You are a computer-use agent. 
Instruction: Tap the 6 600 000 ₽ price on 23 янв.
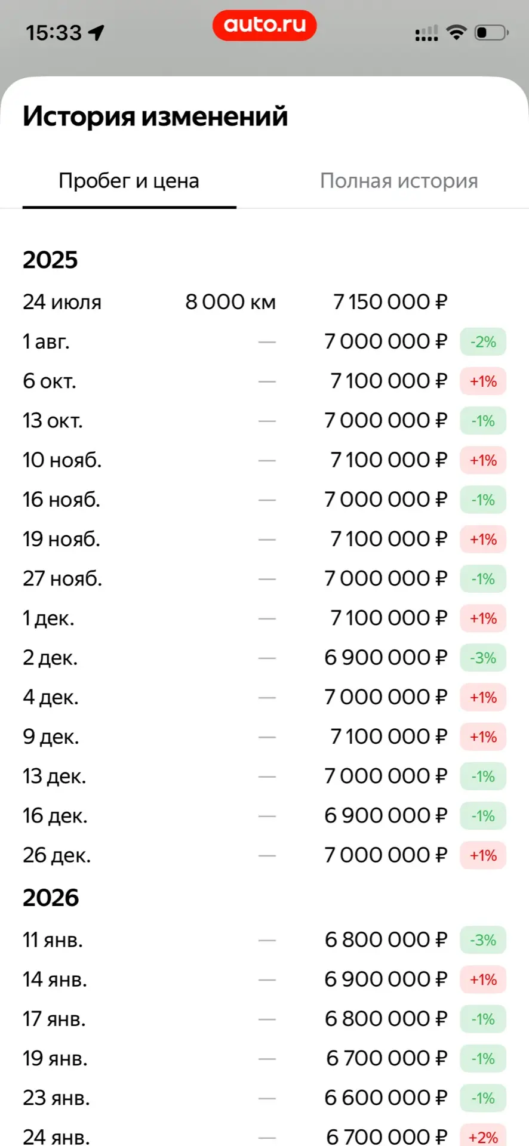pyautogui.click(x=386, y=1098)
